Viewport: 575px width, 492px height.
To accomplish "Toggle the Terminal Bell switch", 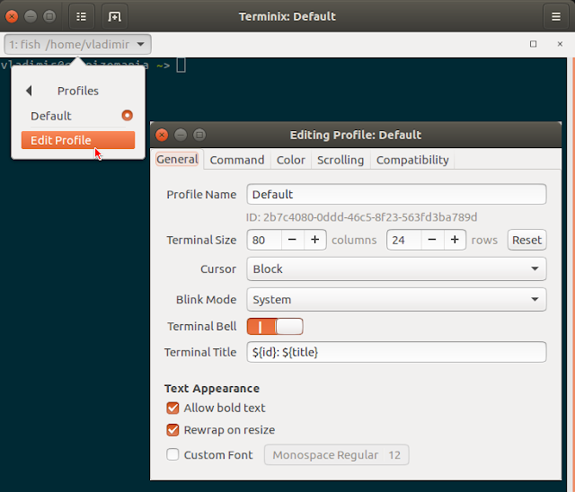I will click(275, 327).
